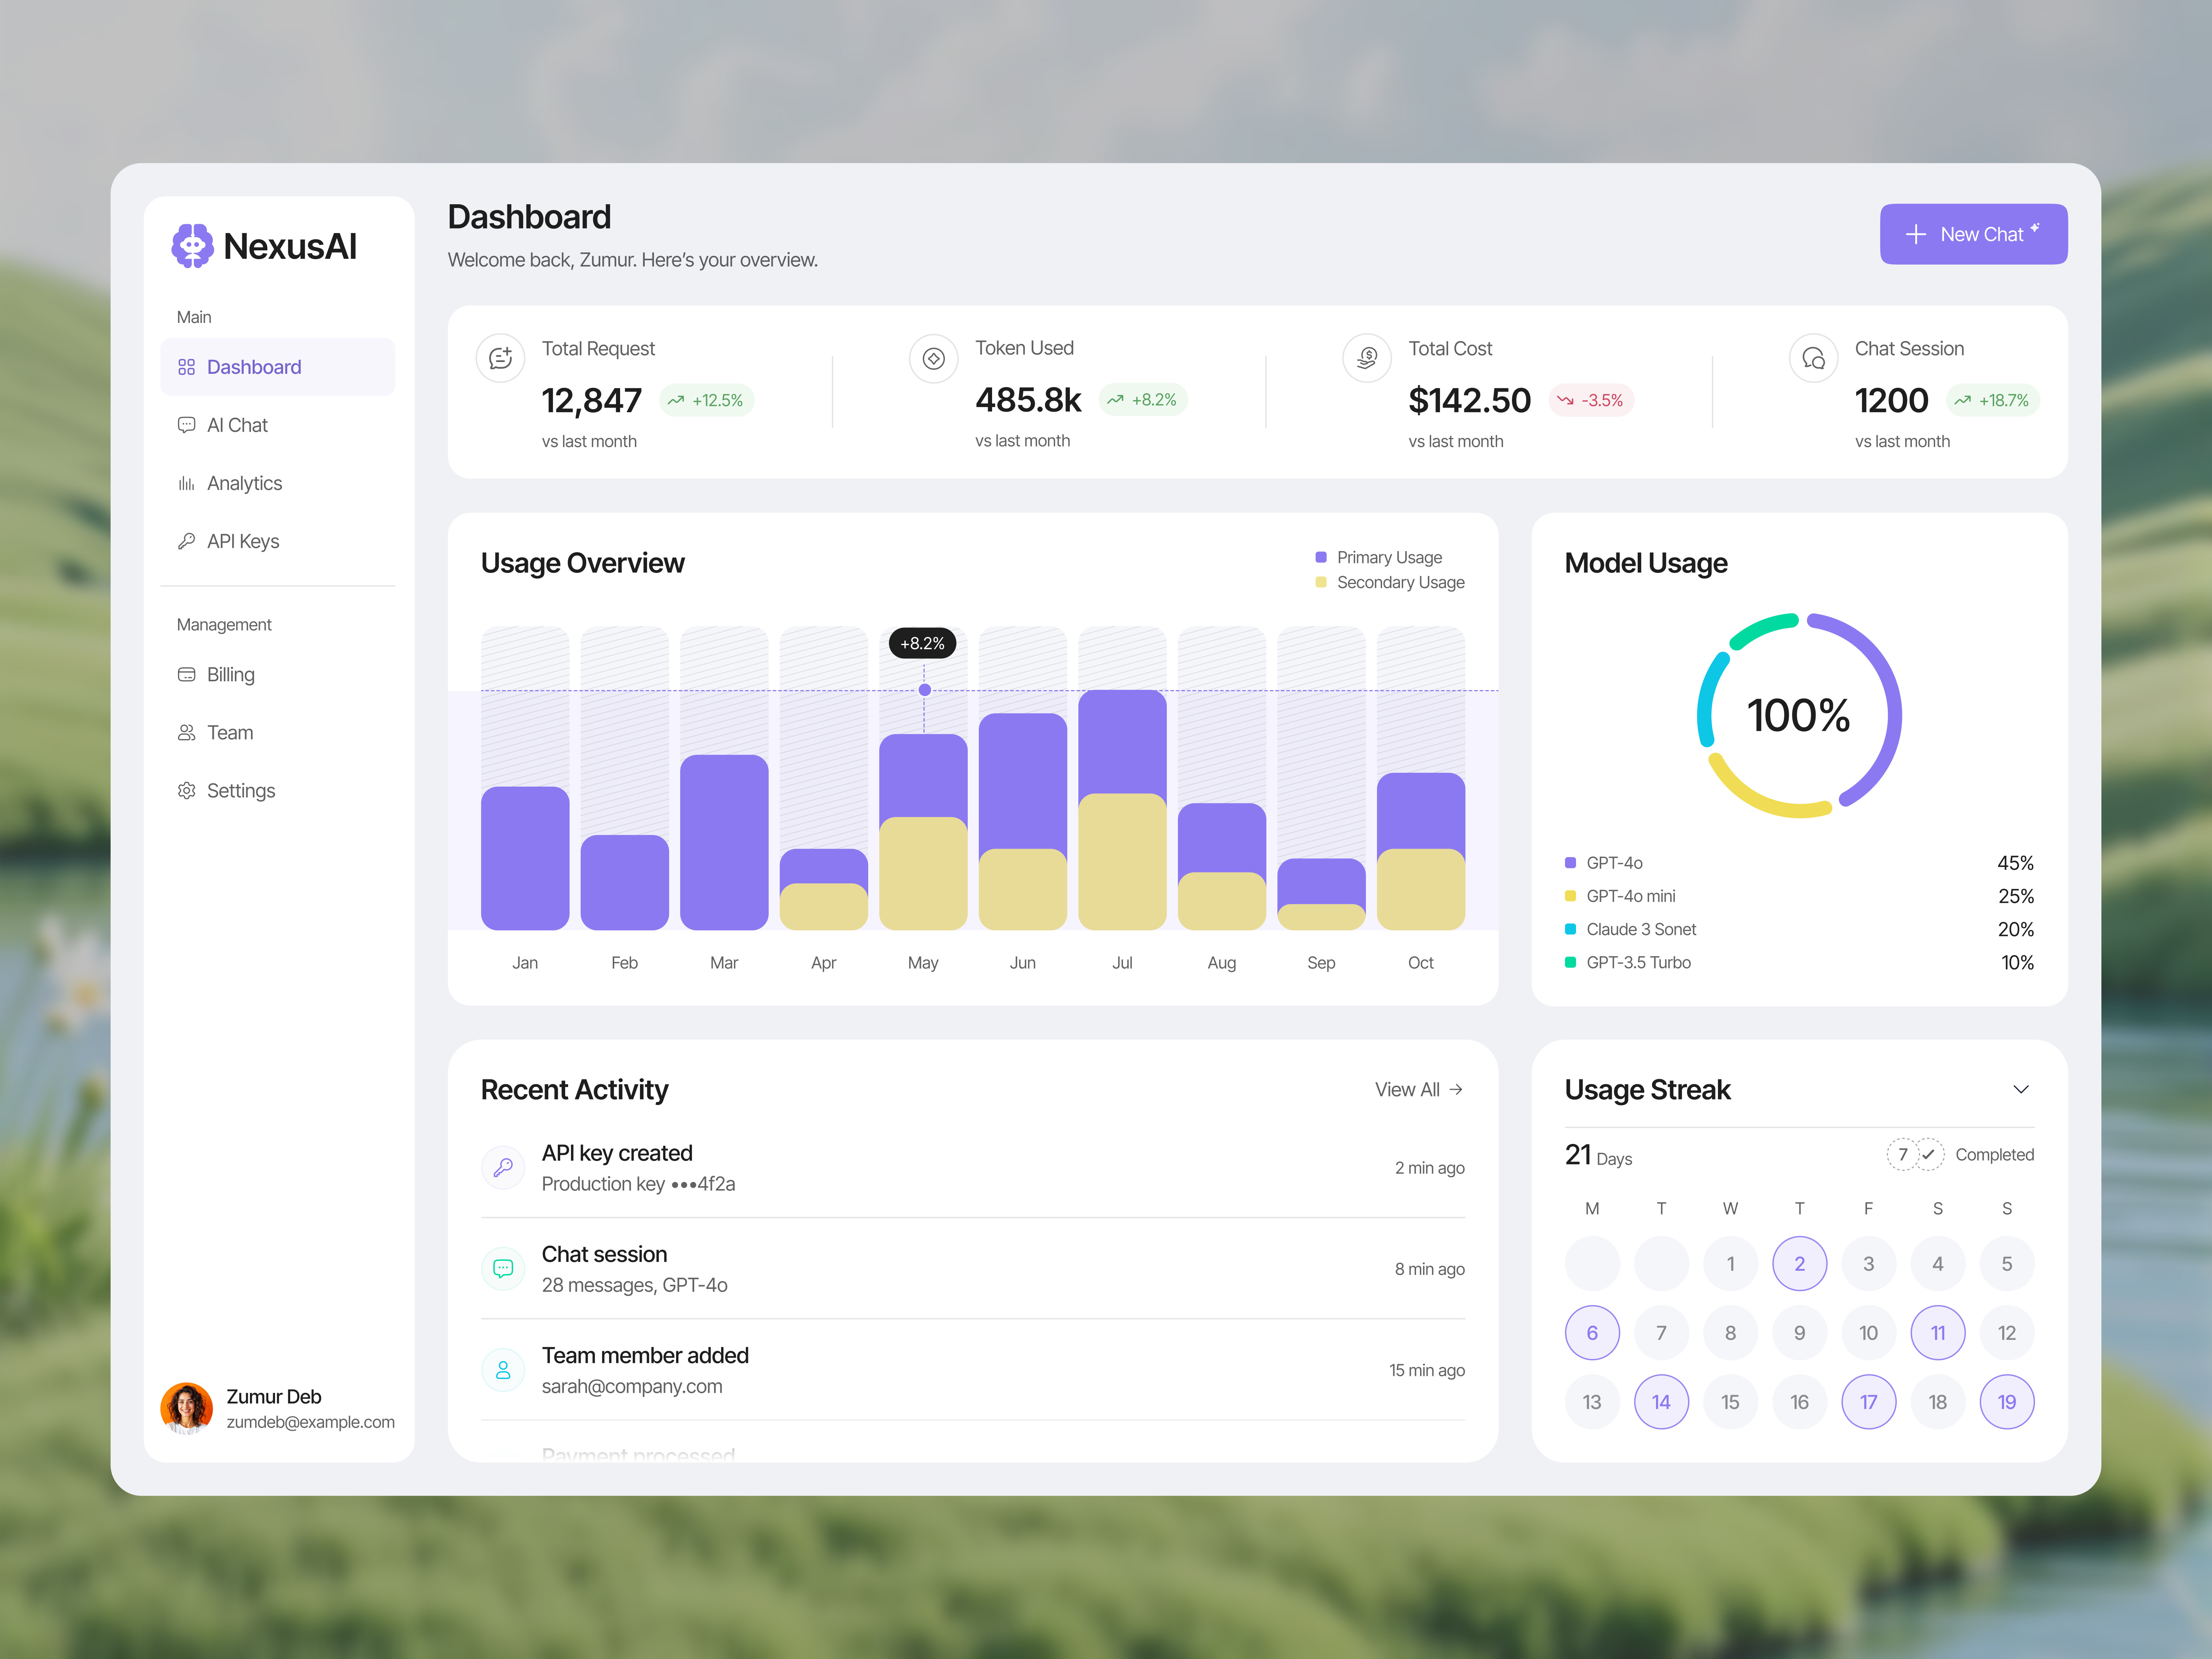This screenshot has height=1659, width=2212.
Task: Click the Team people icon
Action: pyautogui.click(x=186, y=732)
